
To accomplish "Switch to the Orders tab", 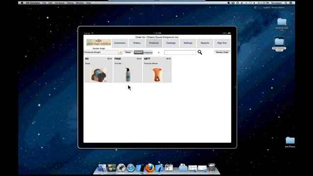I will pos(137,43).
